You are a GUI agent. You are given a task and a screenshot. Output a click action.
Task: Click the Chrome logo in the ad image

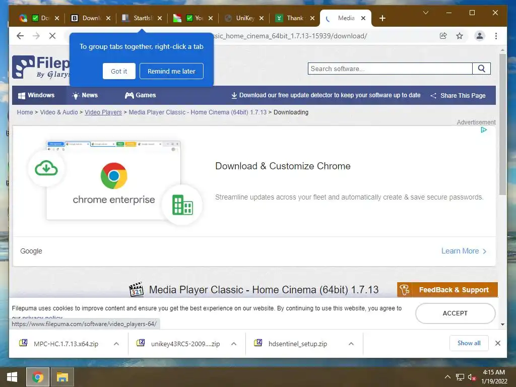pyautogui.click(x=114, y=175)
